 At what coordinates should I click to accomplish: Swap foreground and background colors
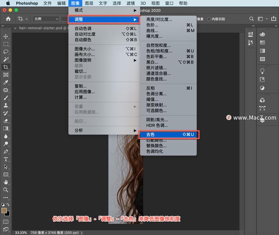click(8, 204)
